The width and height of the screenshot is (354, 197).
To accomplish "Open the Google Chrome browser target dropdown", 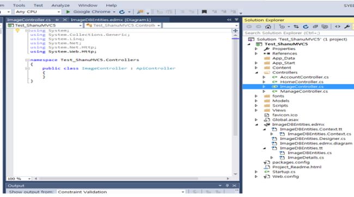I will (x=114, y=12).
